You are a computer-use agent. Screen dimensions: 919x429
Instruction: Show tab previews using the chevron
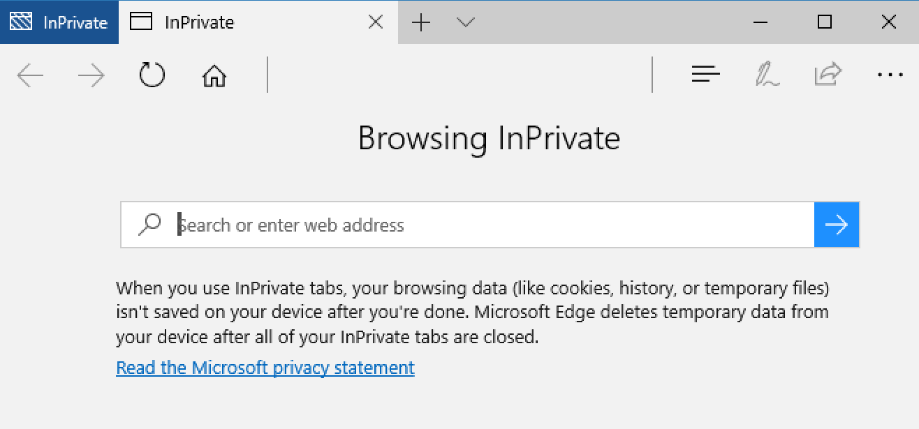click(x=466, y=22)
